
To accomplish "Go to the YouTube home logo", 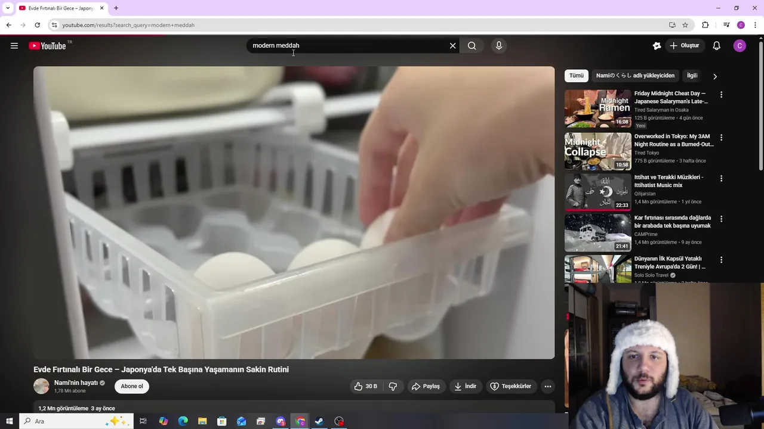I will 48,46.
